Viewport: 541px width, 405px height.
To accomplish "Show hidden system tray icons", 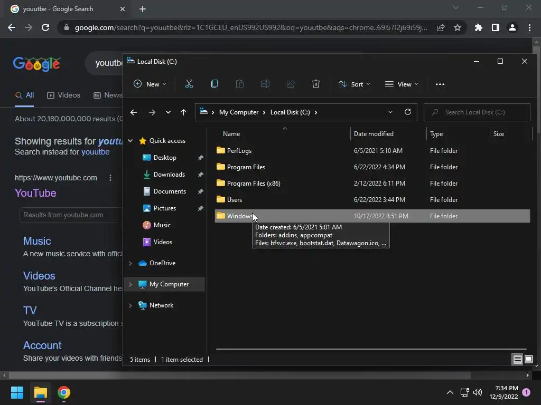I will point(450,392).
